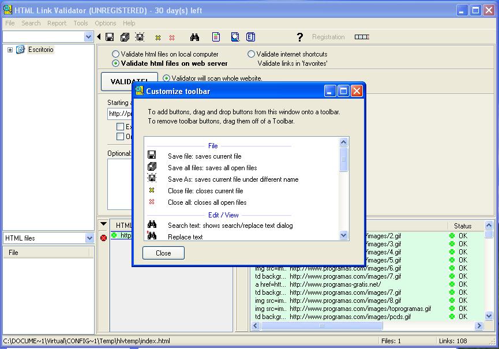Click the links list horizontal scrollbar thumb
Screen dimensions: 499x349
pyautogui.click(x=321, y=326)
